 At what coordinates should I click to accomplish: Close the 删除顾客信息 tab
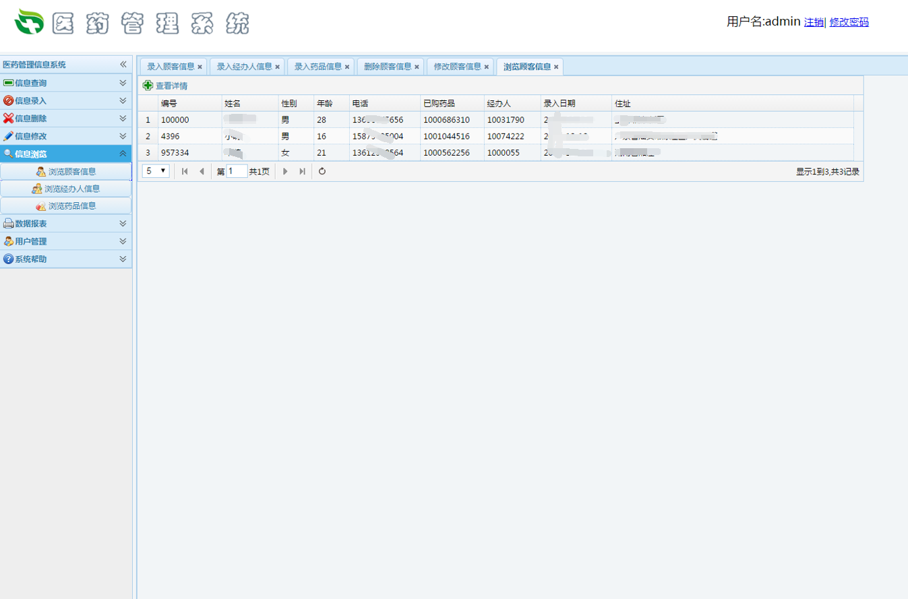tap(417, 67)
